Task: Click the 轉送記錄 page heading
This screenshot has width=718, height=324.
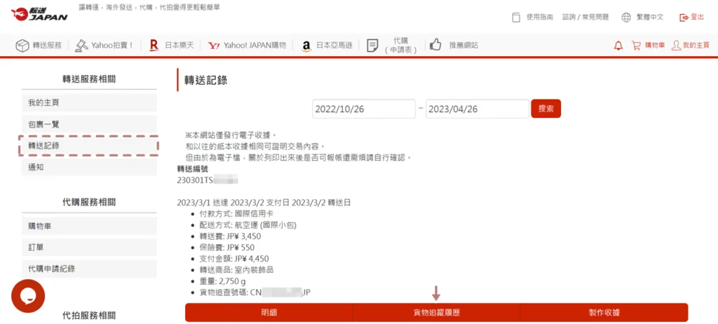Action: point(205,80)
